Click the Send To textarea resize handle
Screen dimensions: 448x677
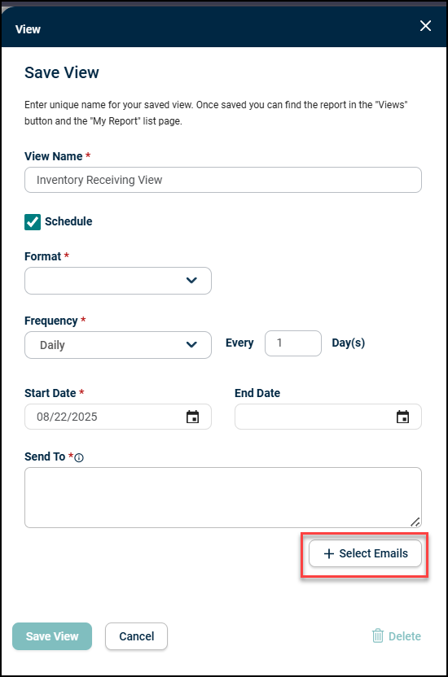point(415,522)
